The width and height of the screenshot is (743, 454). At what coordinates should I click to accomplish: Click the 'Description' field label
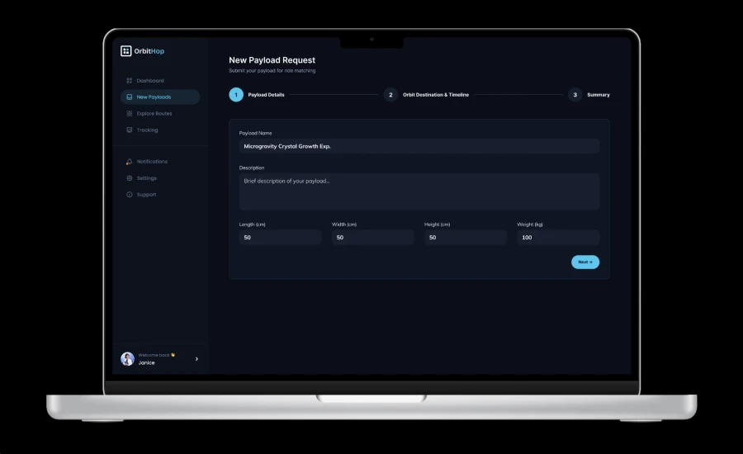(252, 168)
